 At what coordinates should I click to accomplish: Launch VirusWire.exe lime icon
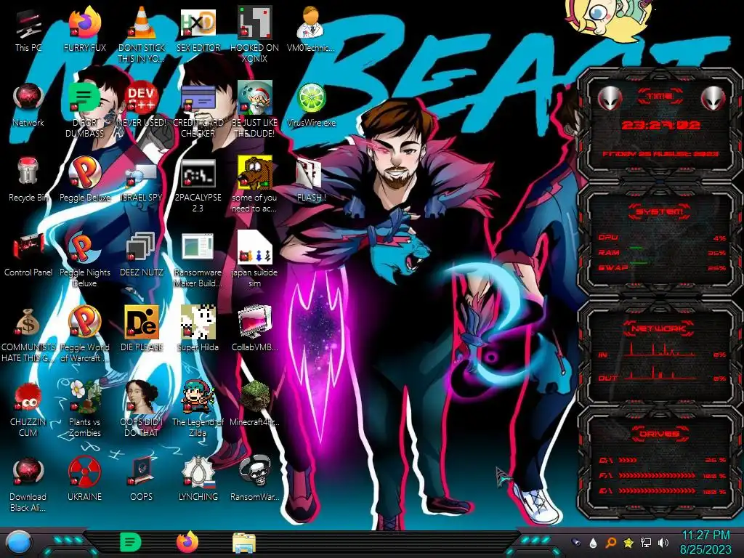(311, 98)
